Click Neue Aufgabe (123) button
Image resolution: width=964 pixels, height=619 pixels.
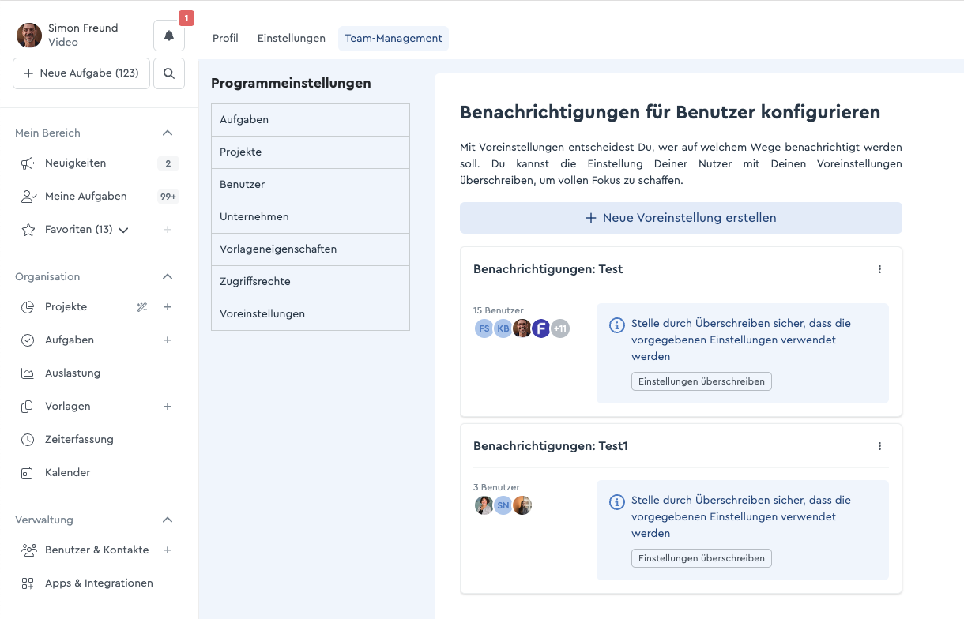(81, 73)
